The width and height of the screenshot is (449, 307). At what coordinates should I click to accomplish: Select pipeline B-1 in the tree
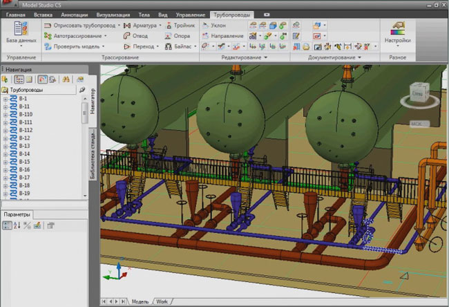(23, 99)
